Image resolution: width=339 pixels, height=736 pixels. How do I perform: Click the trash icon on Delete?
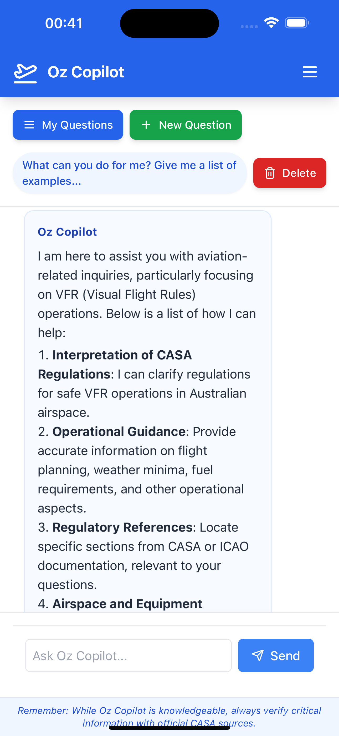coord(270,173)
